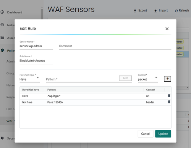Click the Pattern column header
The width and height of the screenshot is (191, 148).
click(x=52, y=90)
